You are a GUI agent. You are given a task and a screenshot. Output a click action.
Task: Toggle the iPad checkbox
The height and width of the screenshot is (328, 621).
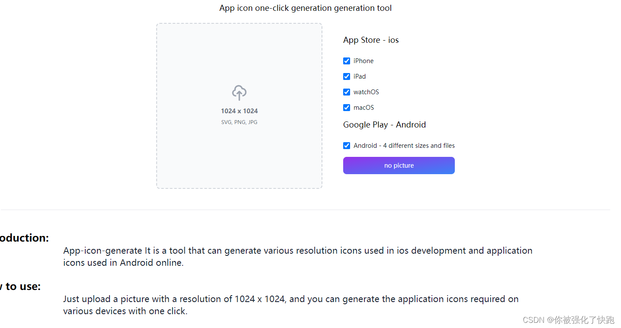tap(347, 76)
